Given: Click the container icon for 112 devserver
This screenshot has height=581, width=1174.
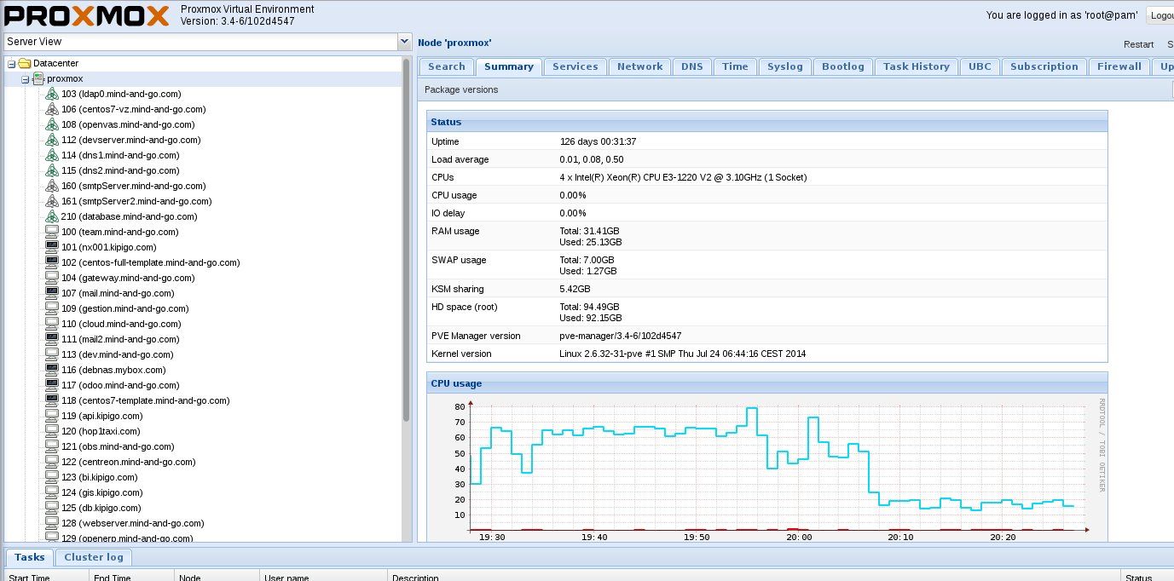Looking at the screenshot, I should (x=51, y=140).
